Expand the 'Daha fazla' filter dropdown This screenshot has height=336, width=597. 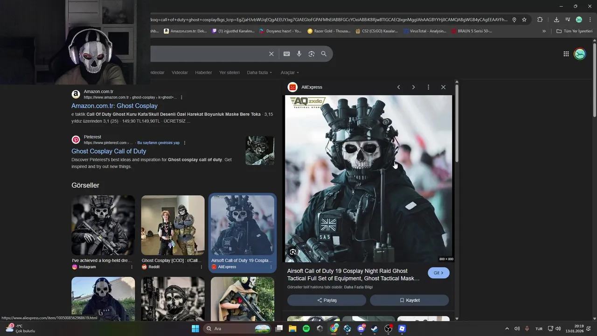(x=260, y=73)
